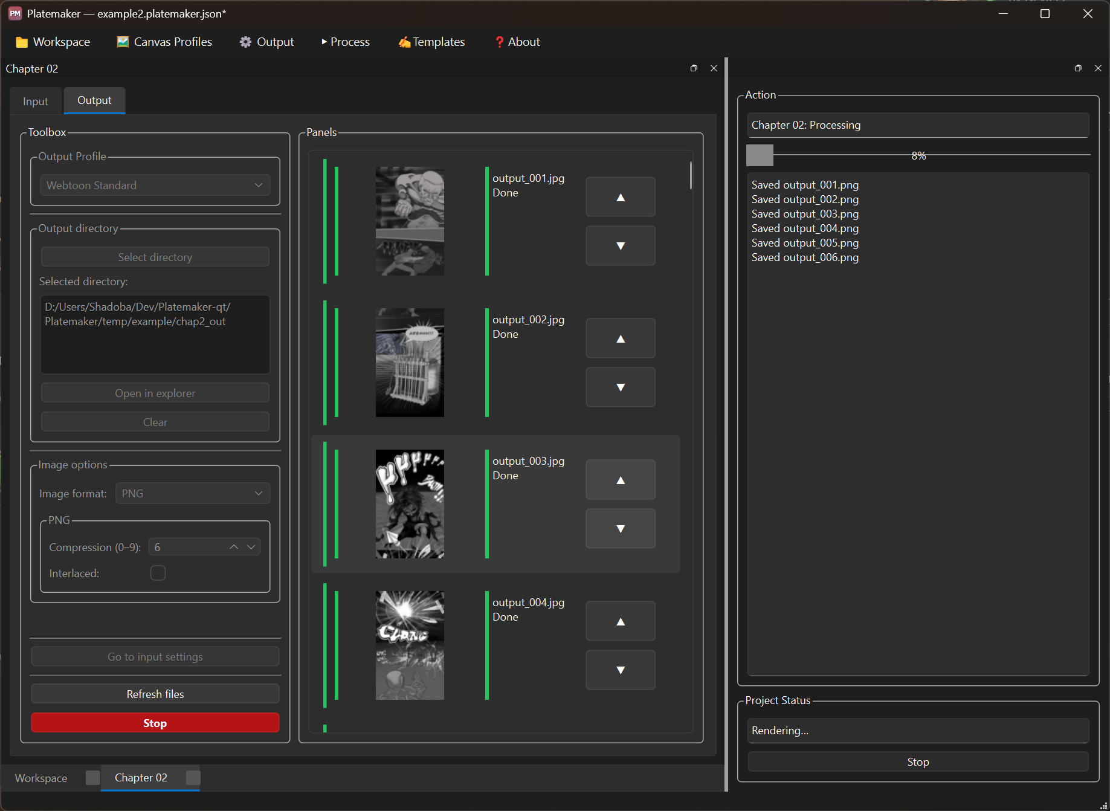1110x811 pixels.
Task: Open the Workspace menu
Action: coord(53,42)
